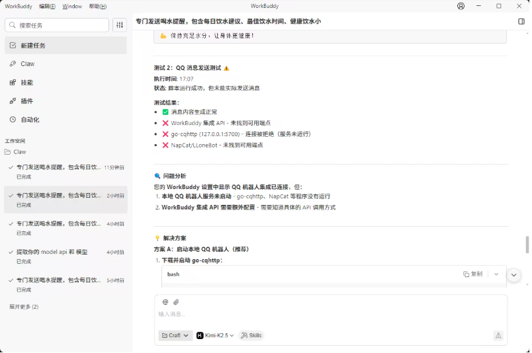Focus the 搜索任务 search field
532x353 pixels.
point(57,25)
